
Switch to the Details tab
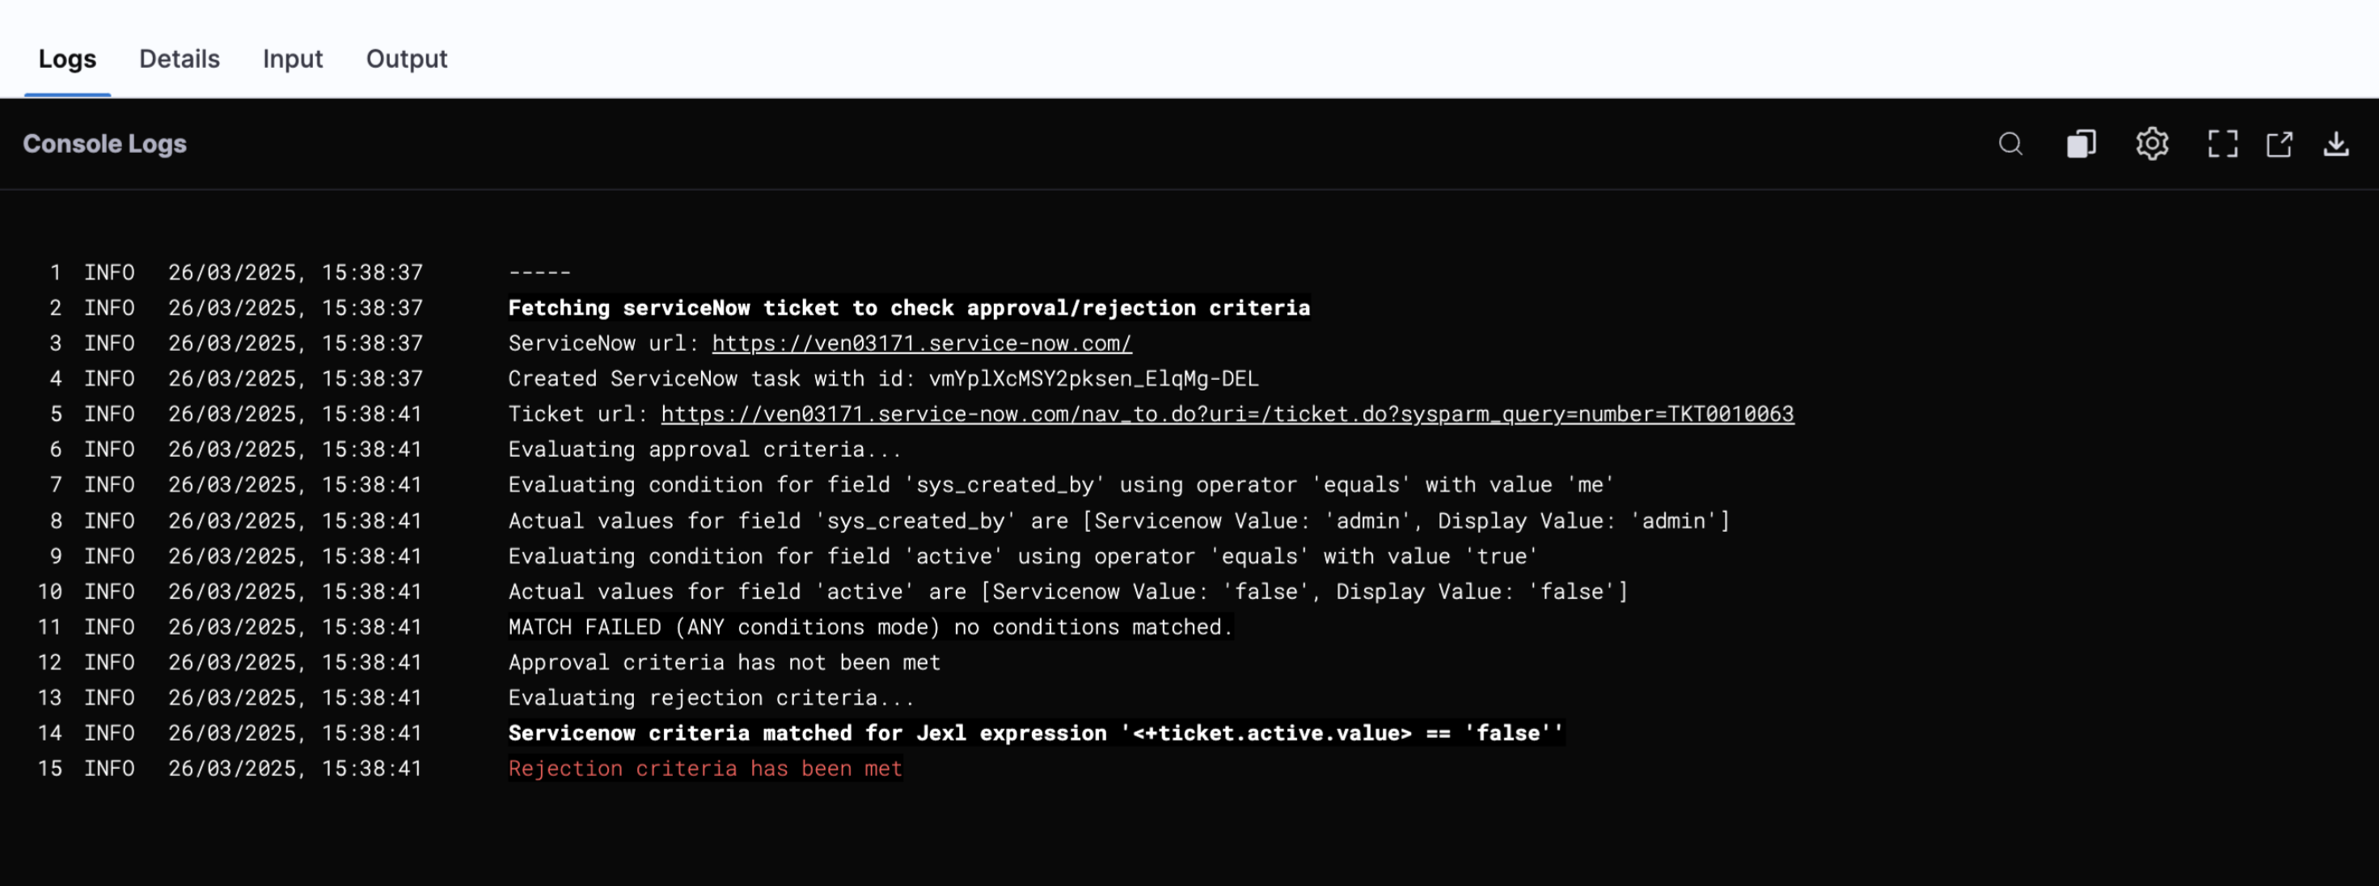(180, 59)
